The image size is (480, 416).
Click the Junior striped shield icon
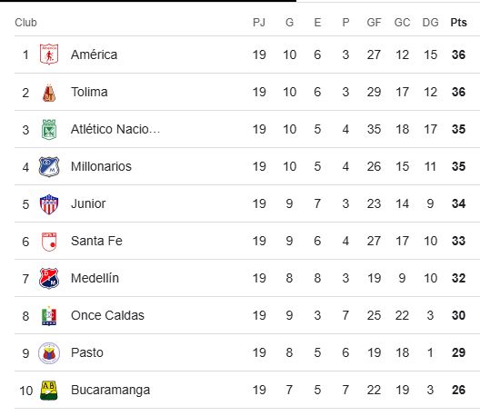click(x=49, y=204)
